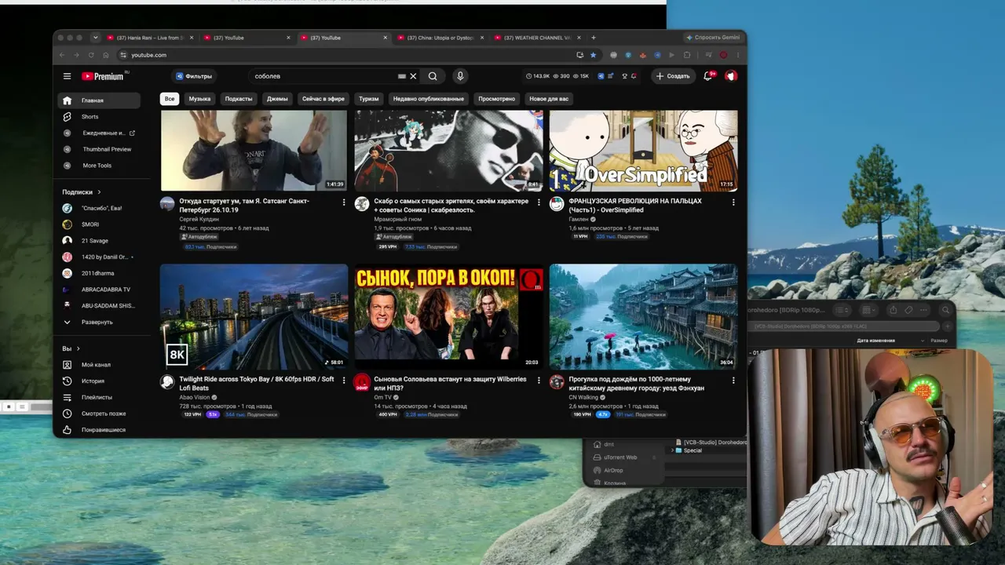Open the Сергей Кулдин channel avatar

pyautogui.click(x=167, y=204)
